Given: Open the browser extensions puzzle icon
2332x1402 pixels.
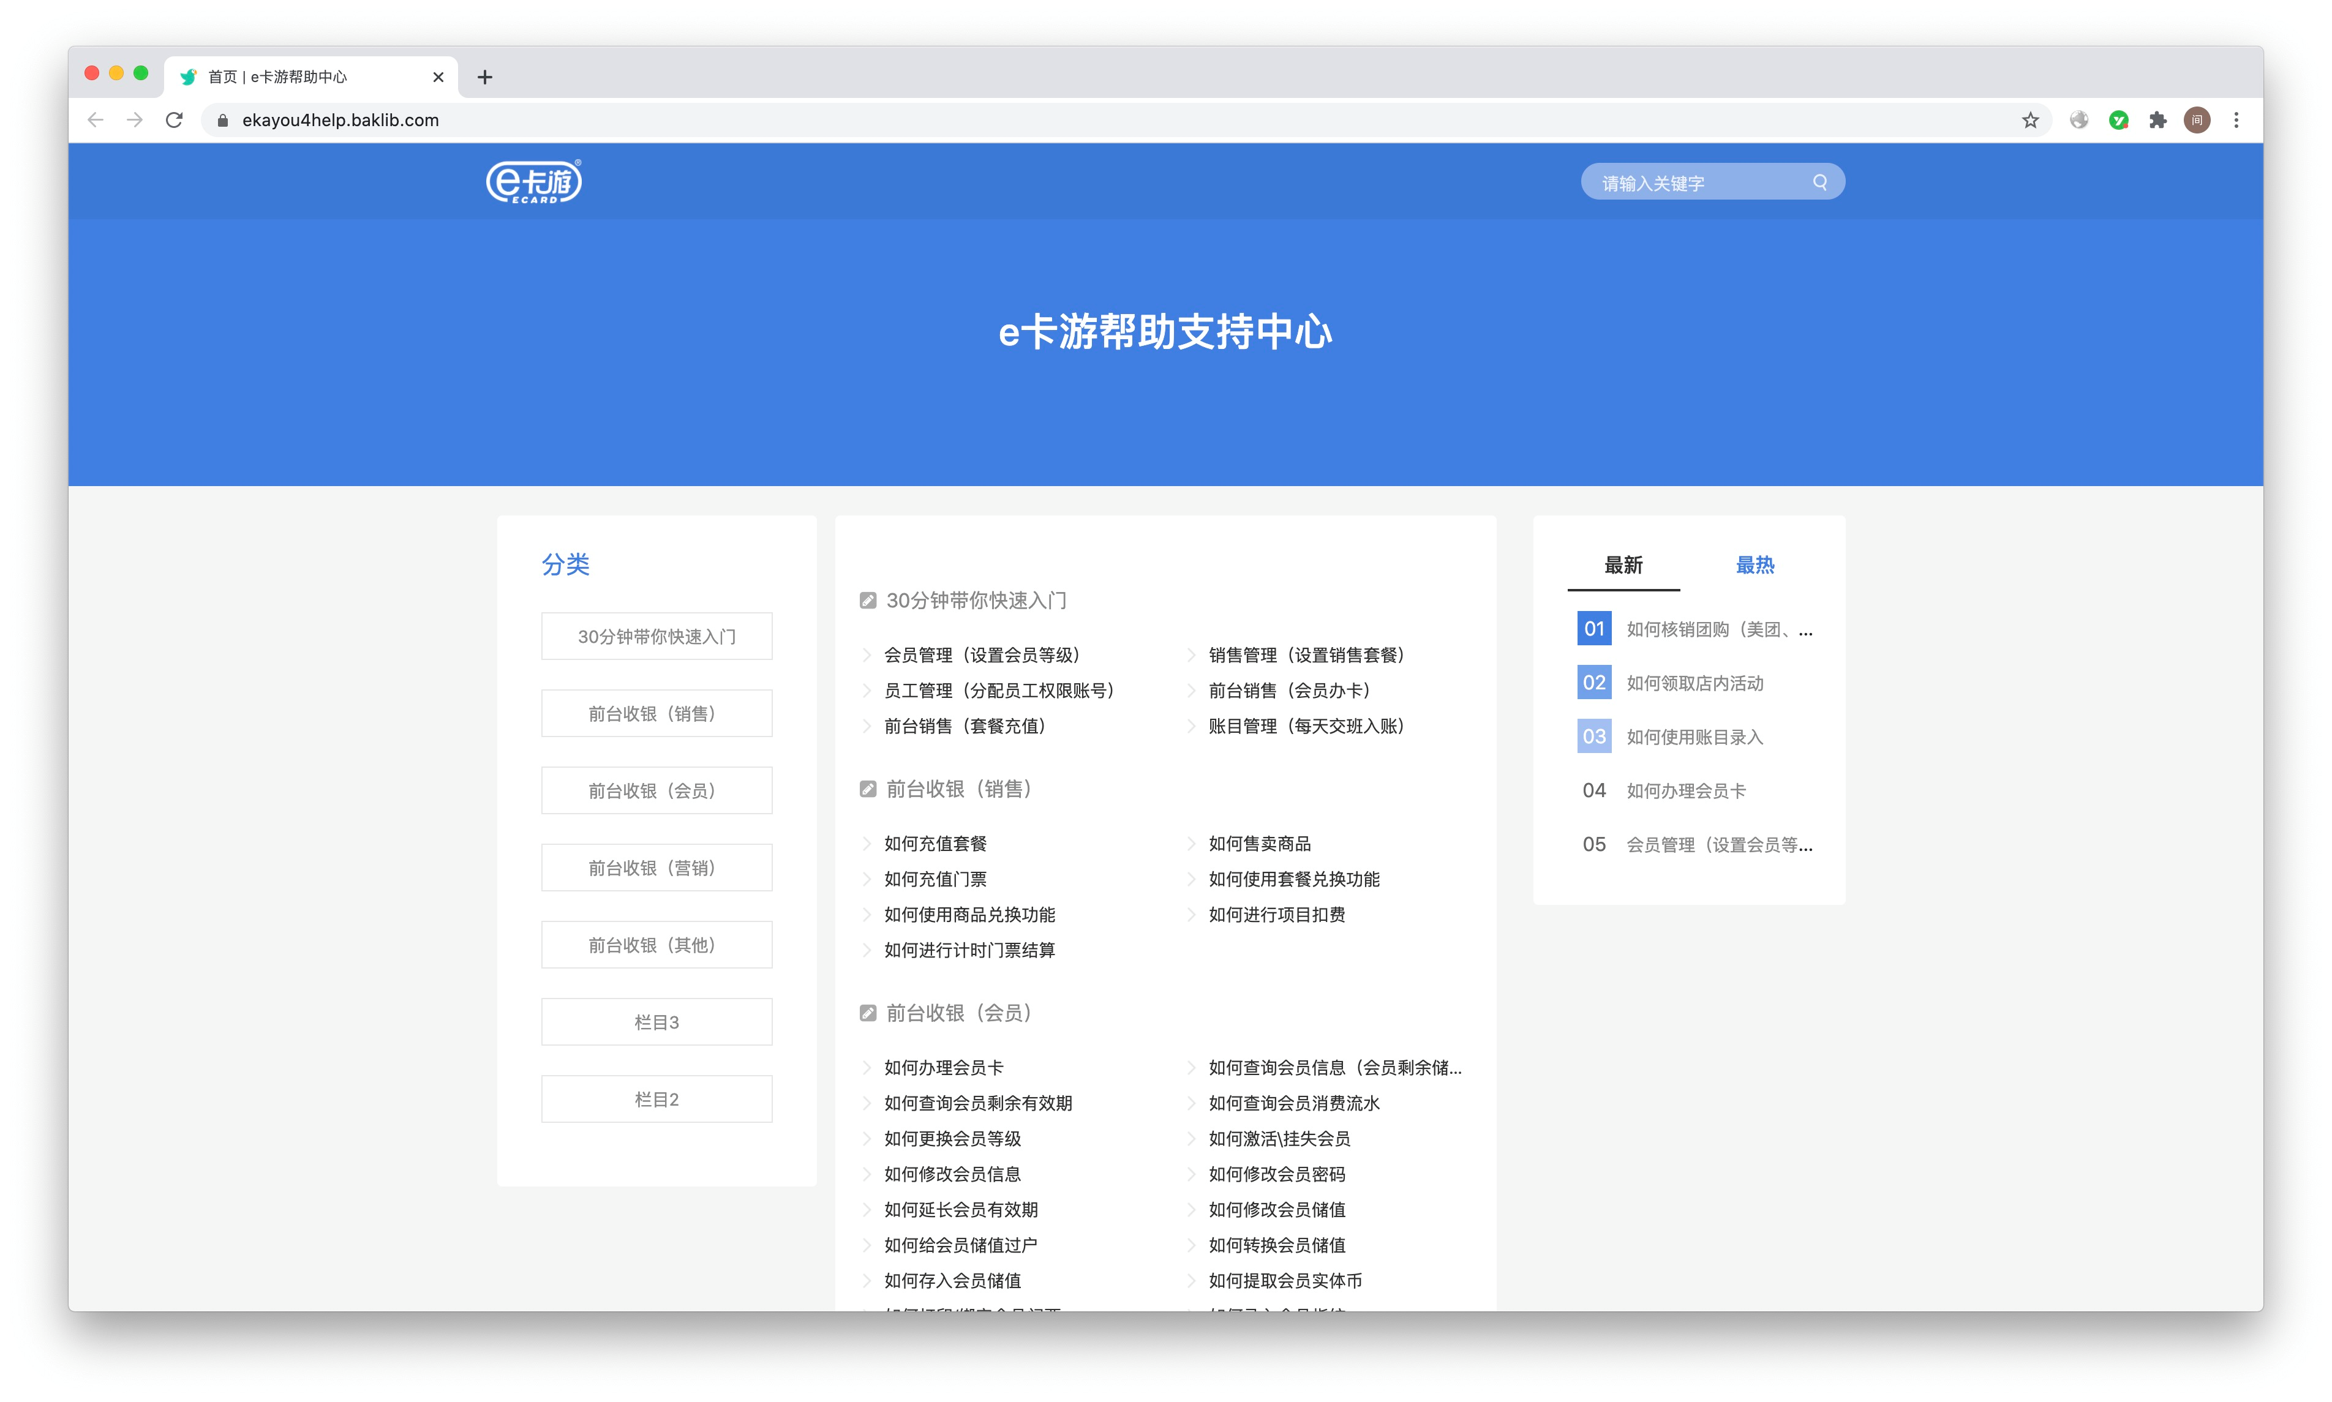Looking at the screenshot, I should tap(2157, 120).
